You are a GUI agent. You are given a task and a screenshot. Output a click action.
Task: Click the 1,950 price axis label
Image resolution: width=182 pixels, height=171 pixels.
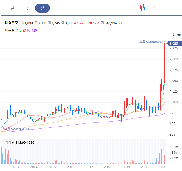pyautogui.click(x=174, y=81)
